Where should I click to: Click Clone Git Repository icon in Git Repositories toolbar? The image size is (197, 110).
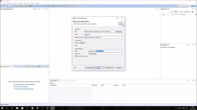tap(28, 67)
